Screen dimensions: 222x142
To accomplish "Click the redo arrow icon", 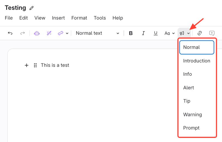I will 23,33.
